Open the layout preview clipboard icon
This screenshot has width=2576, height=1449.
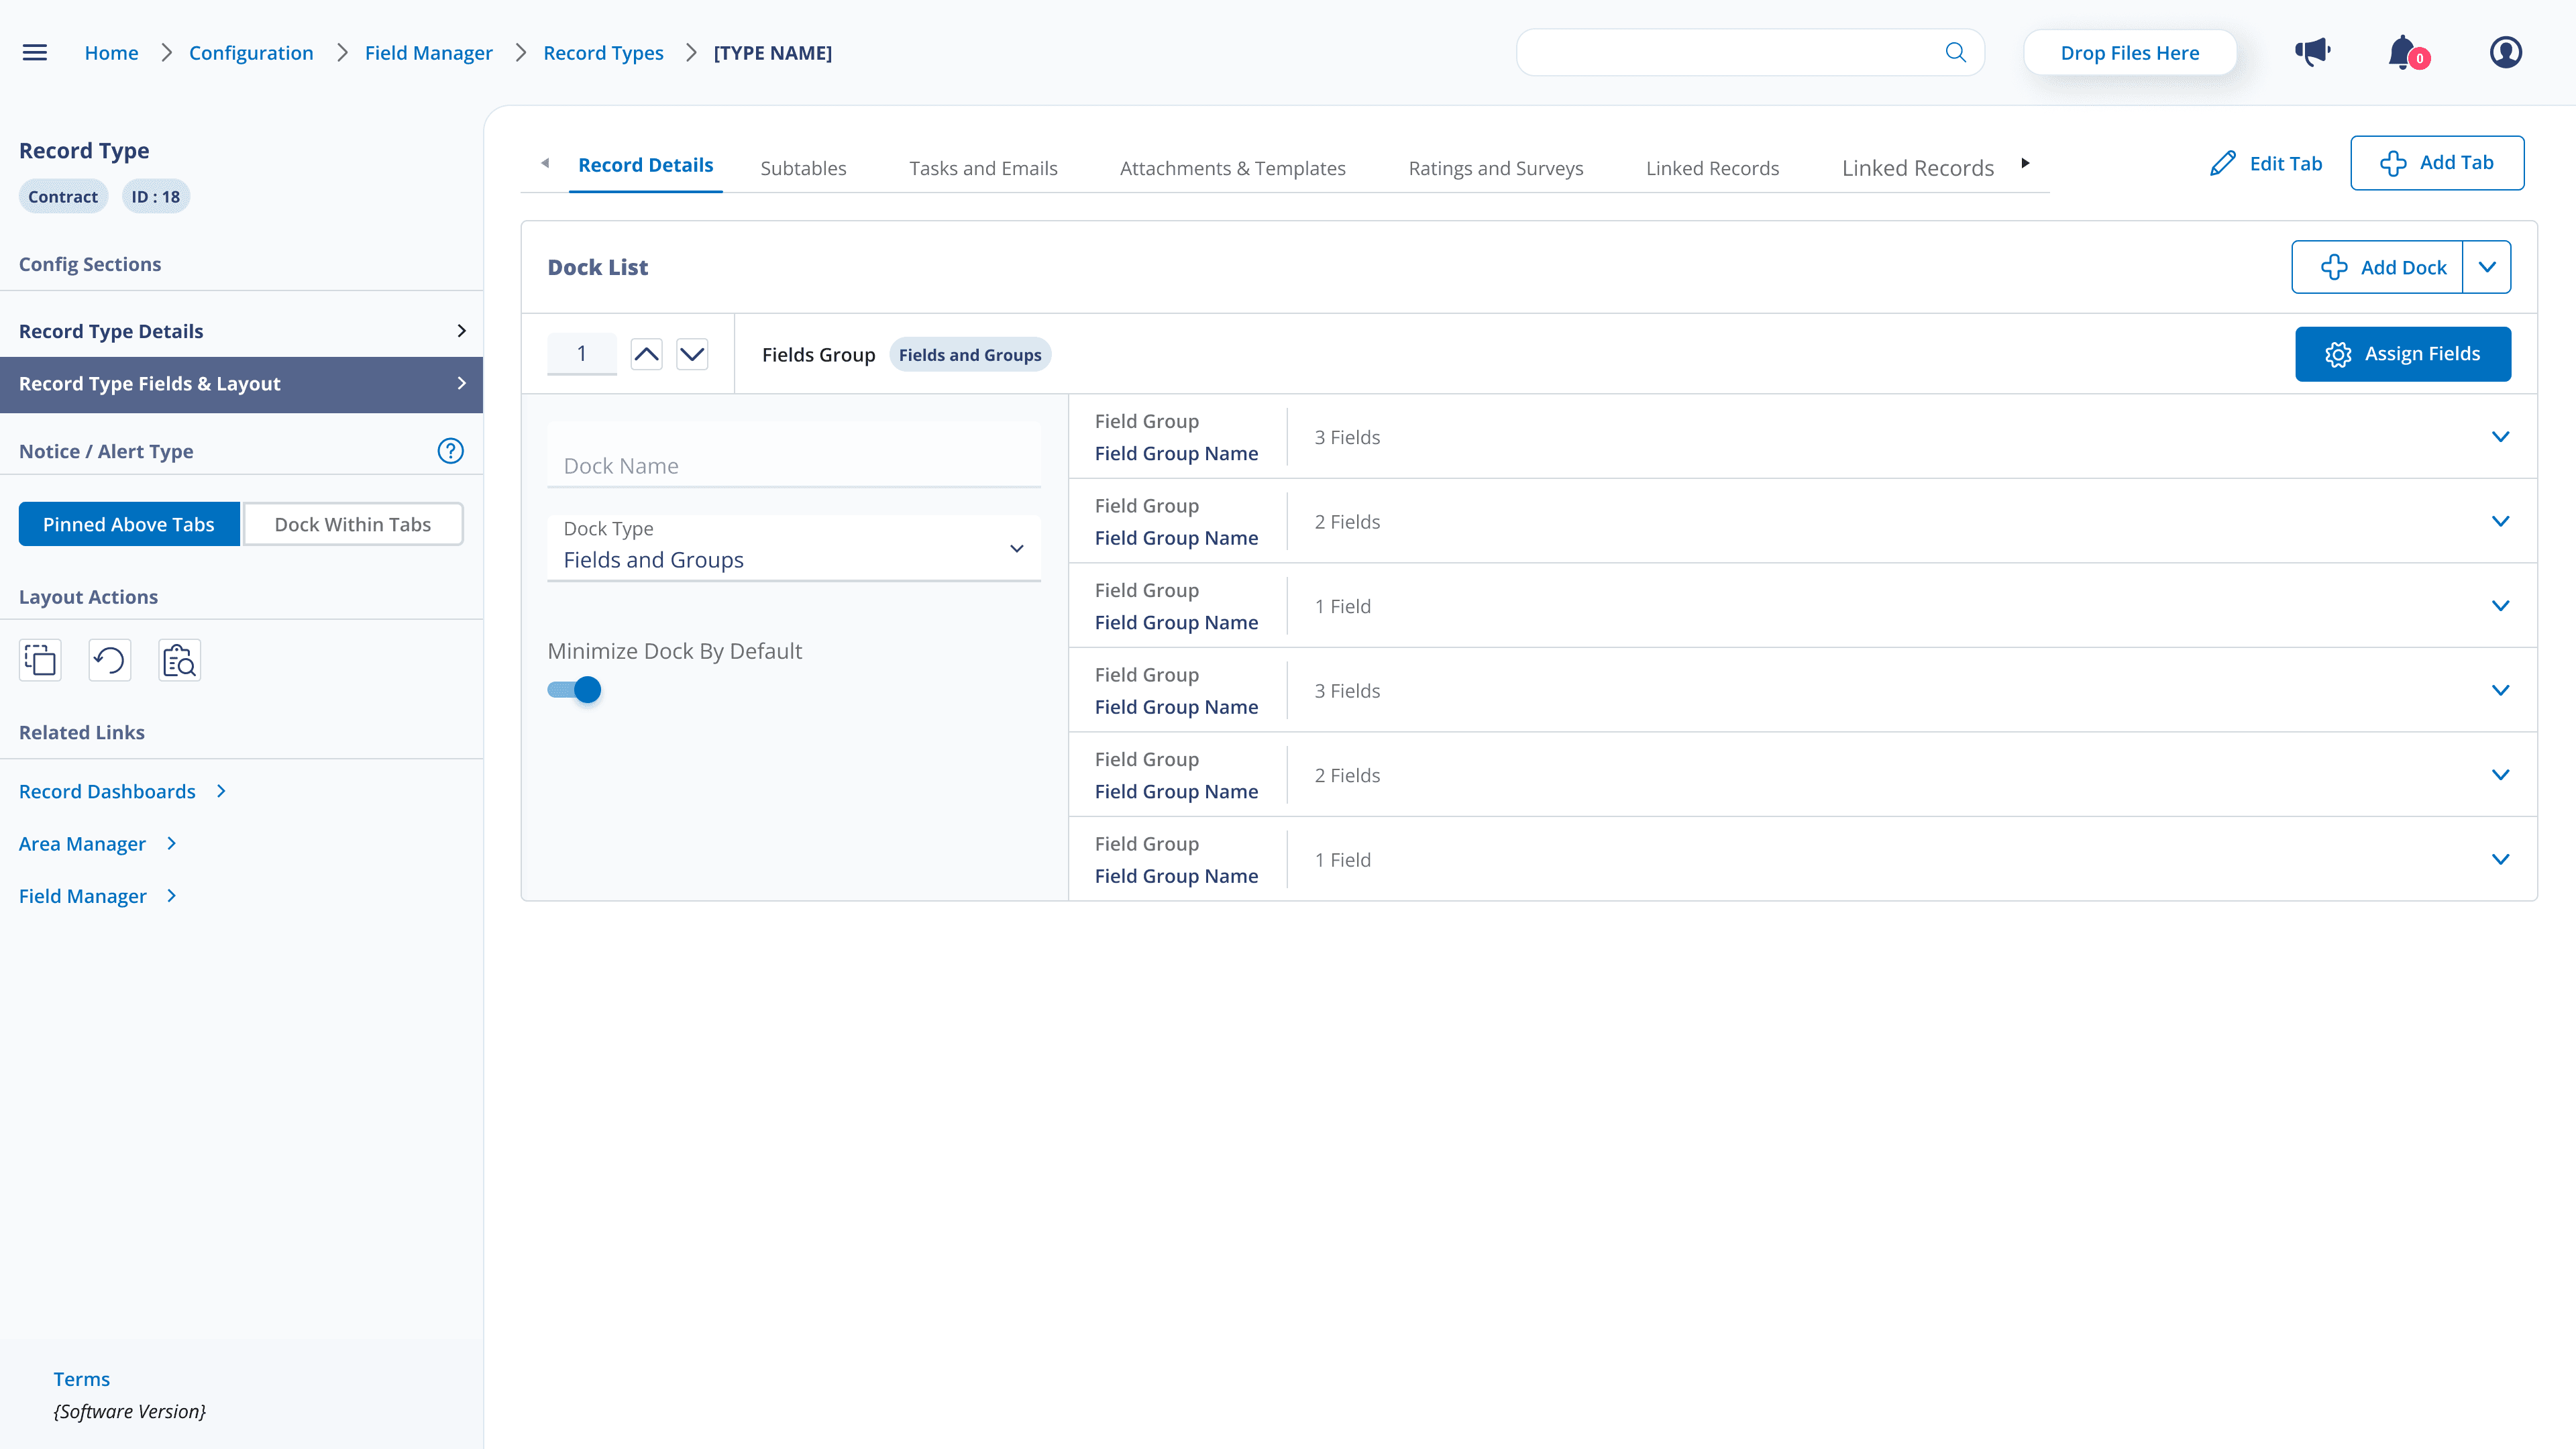(179, 660)
